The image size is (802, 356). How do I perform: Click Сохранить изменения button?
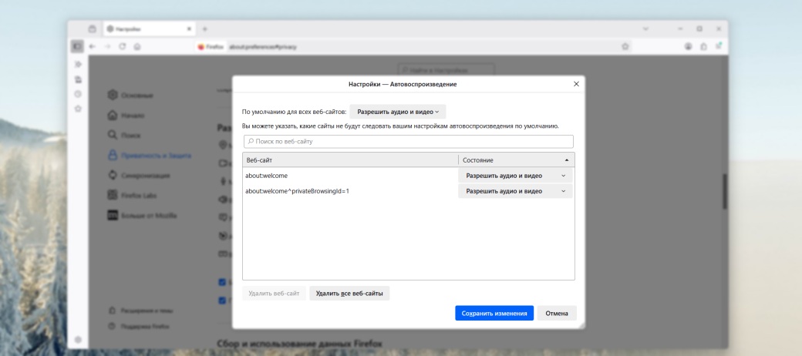point(494,314)
